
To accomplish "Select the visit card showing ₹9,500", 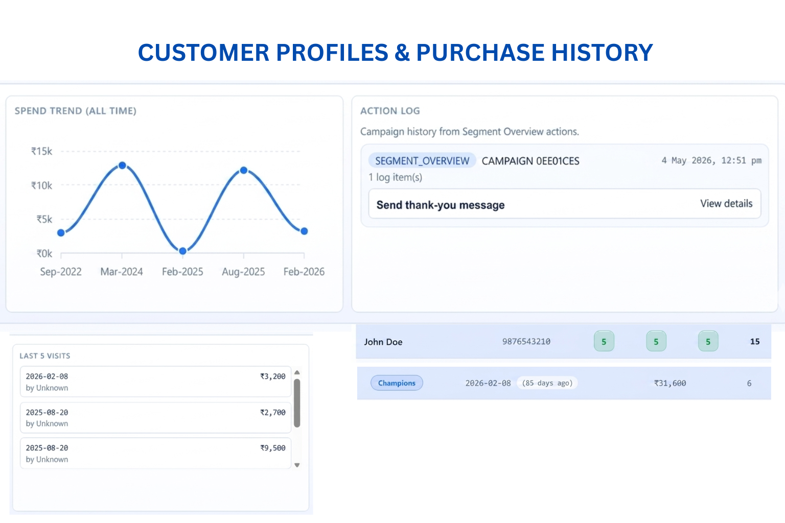I will [155, 453].
